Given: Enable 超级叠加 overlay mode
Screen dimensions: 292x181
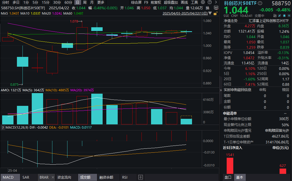Looking at the screenshot, I should point(171,3).
